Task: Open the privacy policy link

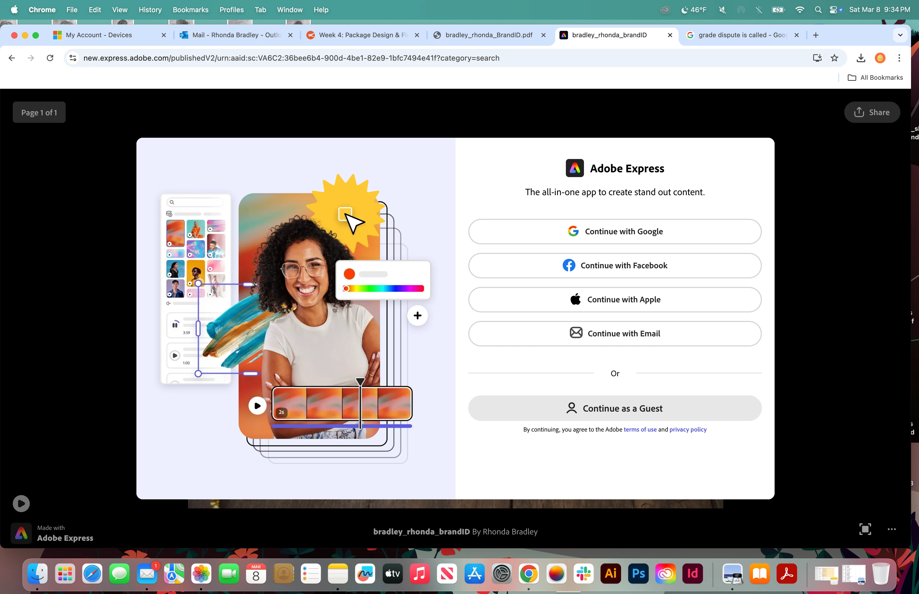Action: click(688, 429)
